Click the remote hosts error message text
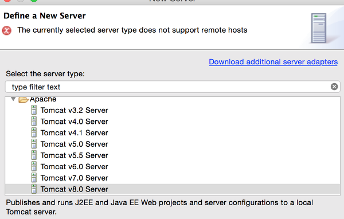The image size is (344, 219). point(132,30)
